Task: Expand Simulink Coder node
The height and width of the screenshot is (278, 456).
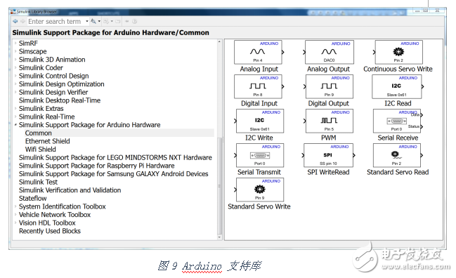Action: (15, 67)
